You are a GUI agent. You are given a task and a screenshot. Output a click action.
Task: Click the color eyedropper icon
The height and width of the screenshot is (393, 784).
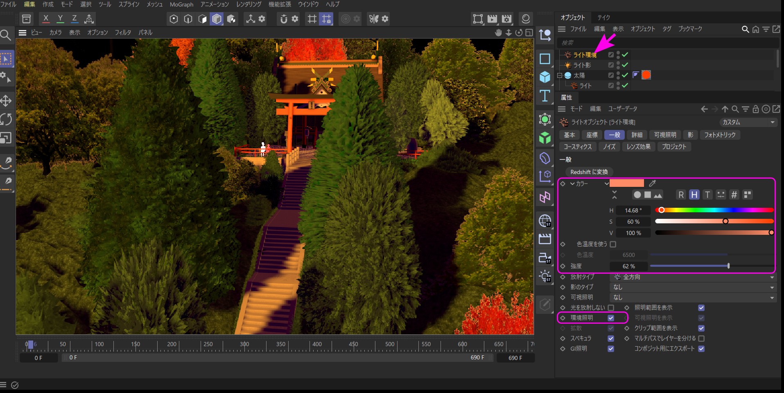(653, 183)
